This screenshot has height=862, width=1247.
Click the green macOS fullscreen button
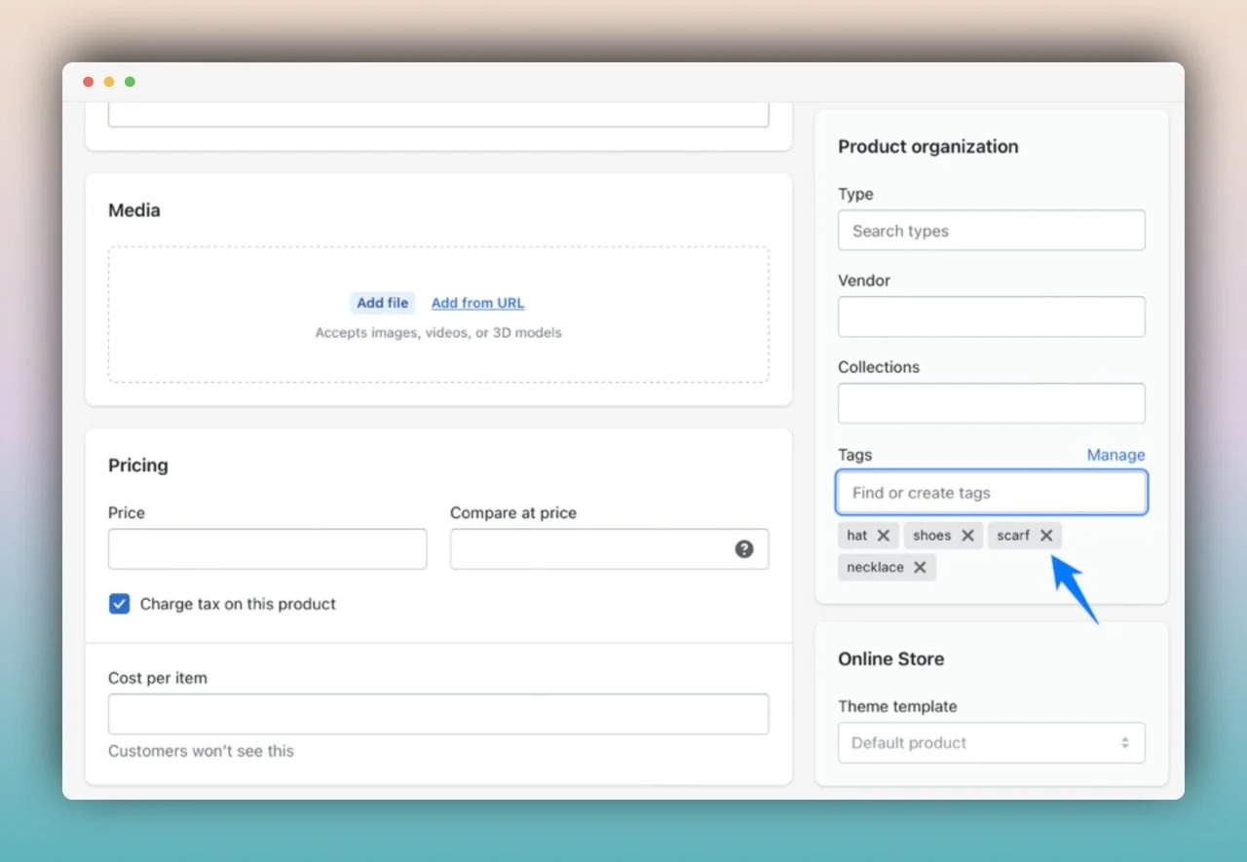coord(130,82)
